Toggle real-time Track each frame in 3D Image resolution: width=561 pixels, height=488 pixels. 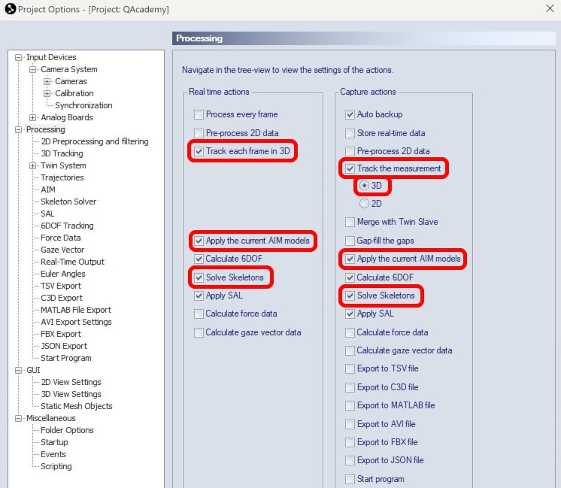pos(199,151)
